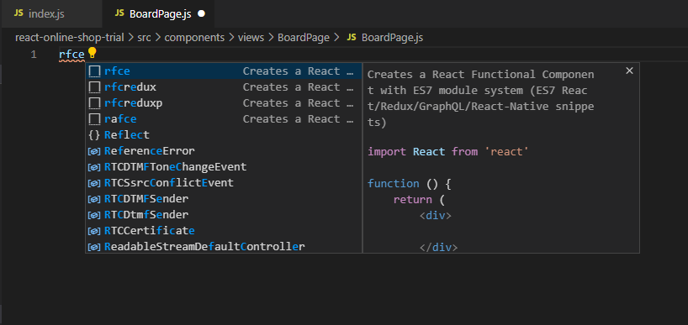Click the return ( preview line
Viewport: 688px width, 325px height.
419,200
